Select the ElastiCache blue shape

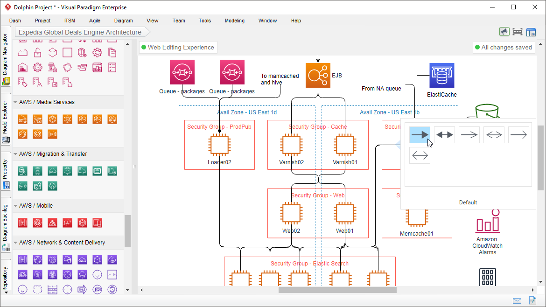[442, 75]
